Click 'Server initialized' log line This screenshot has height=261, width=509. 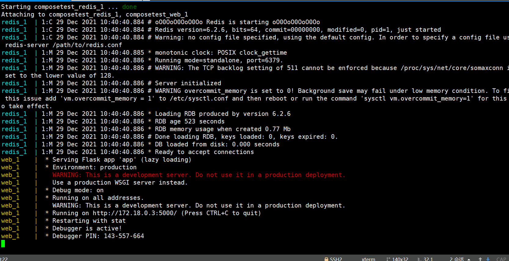click(x=188, y=83)
